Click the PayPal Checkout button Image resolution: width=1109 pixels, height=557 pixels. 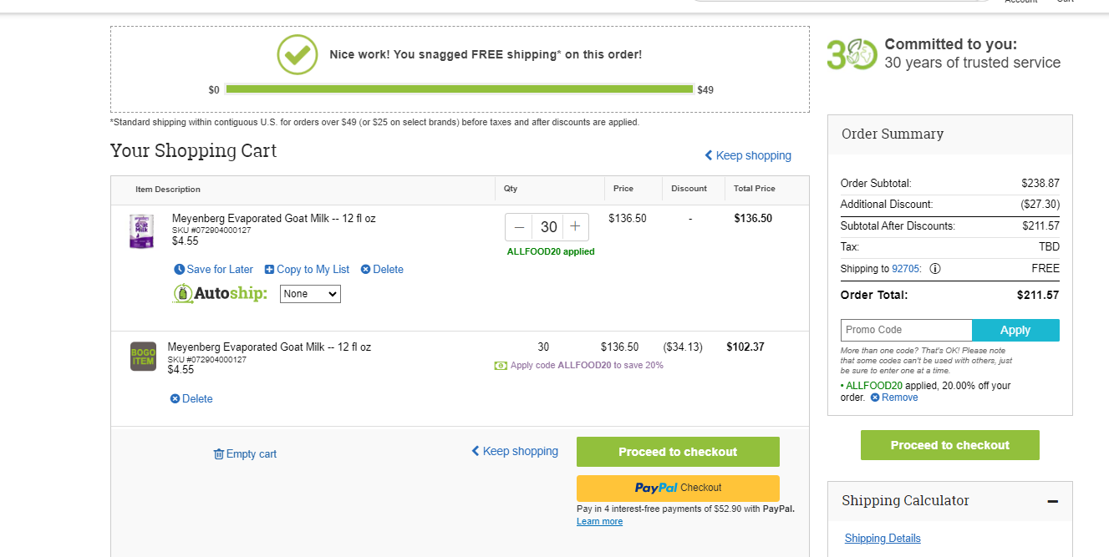(x=678, y=488)
